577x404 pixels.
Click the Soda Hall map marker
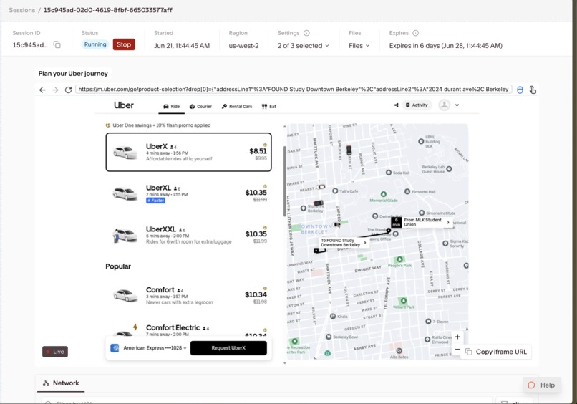pyautogui.click(x=389, y=173)
